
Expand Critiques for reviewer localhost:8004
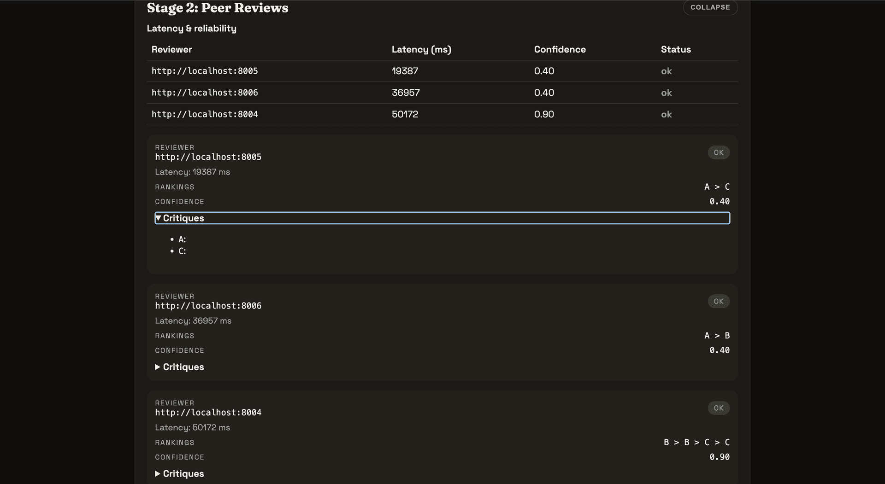[183, 473]
